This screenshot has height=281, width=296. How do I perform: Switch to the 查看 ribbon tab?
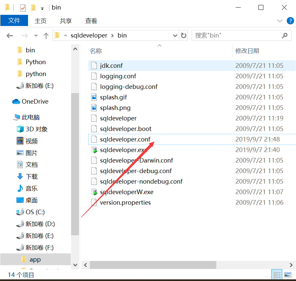[x=91, y=21]
